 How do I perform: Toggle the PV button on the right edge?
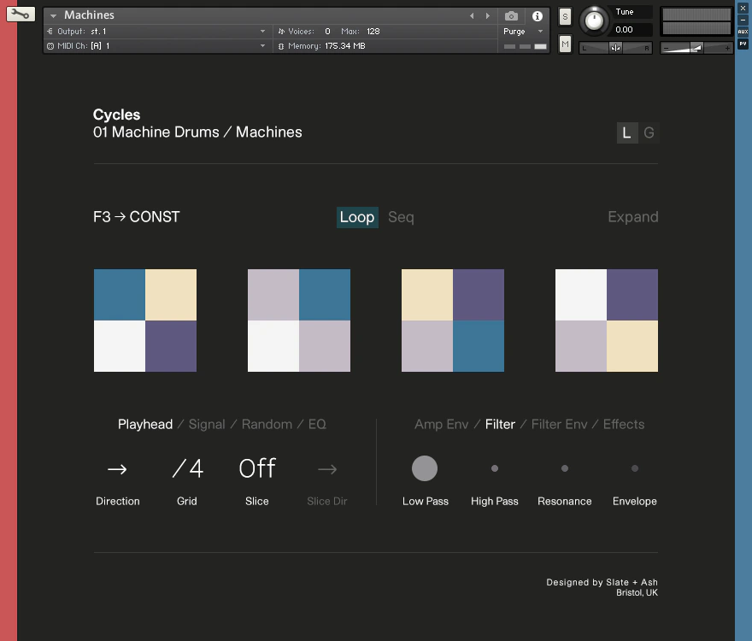click(x=743, y=44)
